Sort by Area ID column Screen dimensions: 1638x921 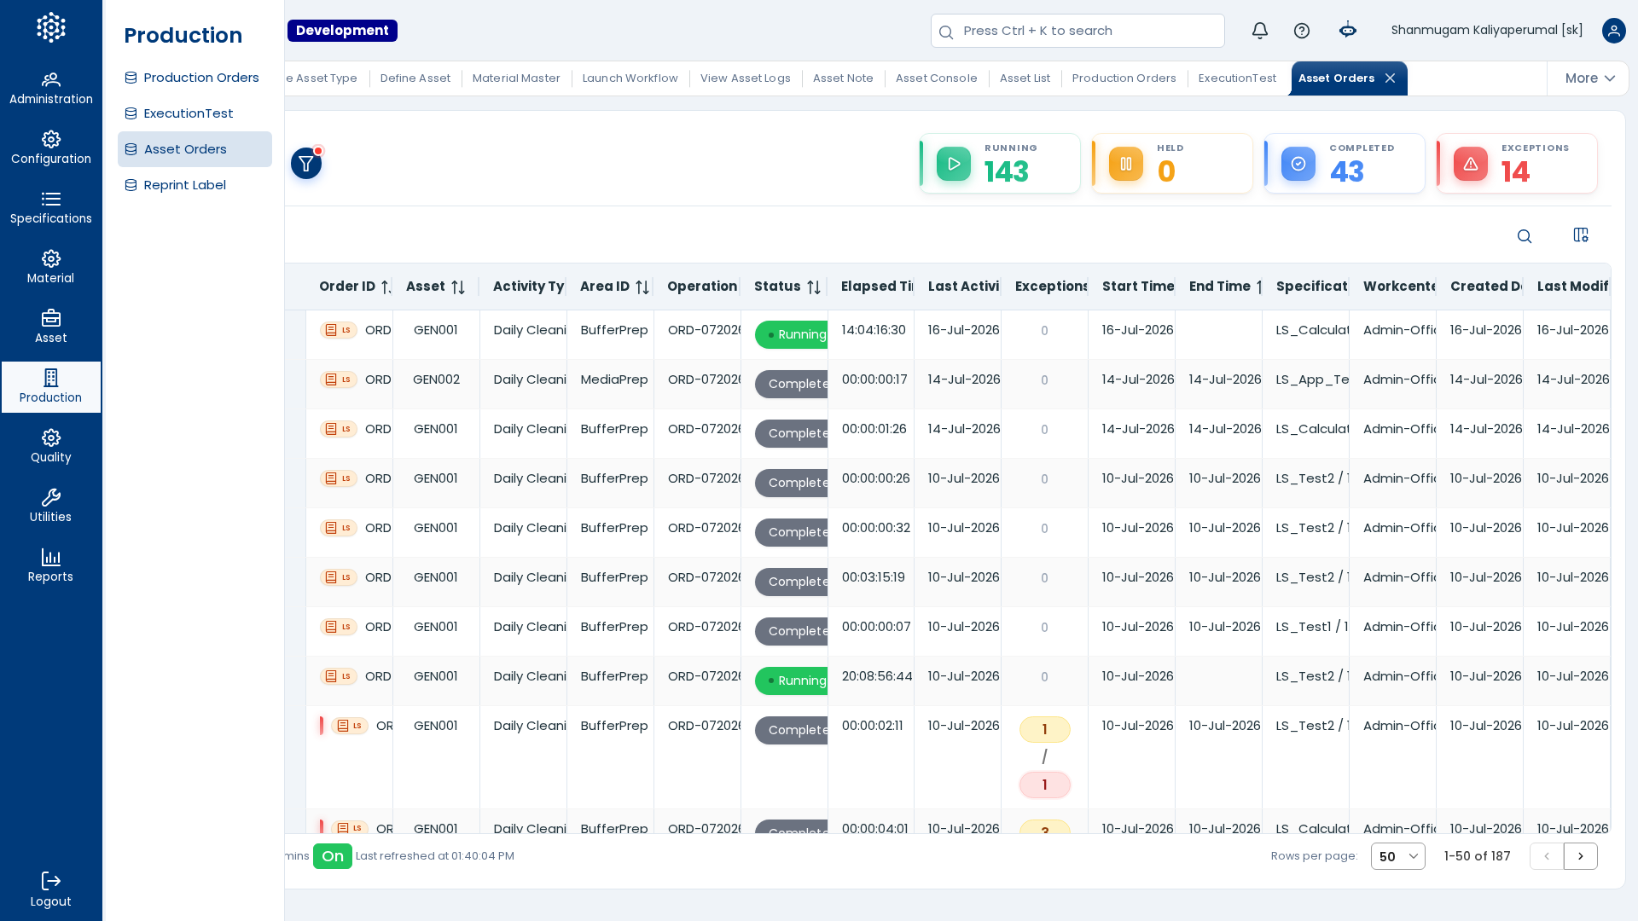pos(642,287)
